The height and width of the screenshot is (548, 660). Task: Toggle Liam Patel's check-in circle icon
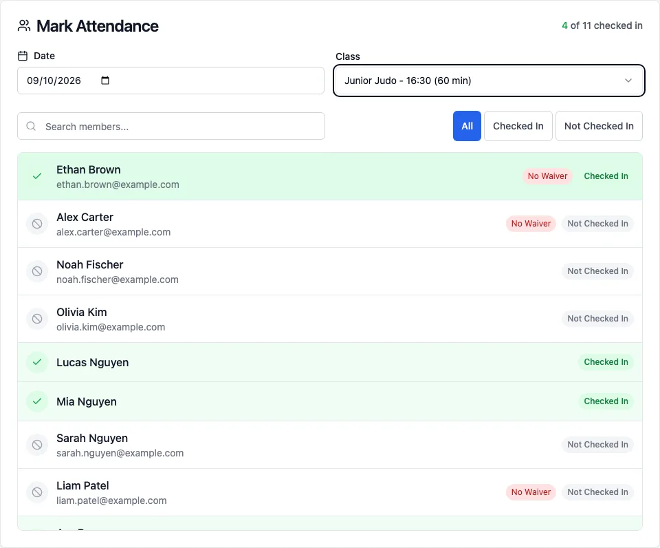coord(37,492)
